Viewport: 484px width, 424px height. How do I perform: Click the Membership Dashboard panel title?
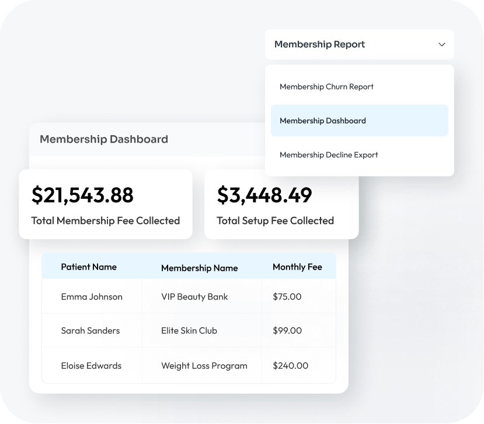104,139
